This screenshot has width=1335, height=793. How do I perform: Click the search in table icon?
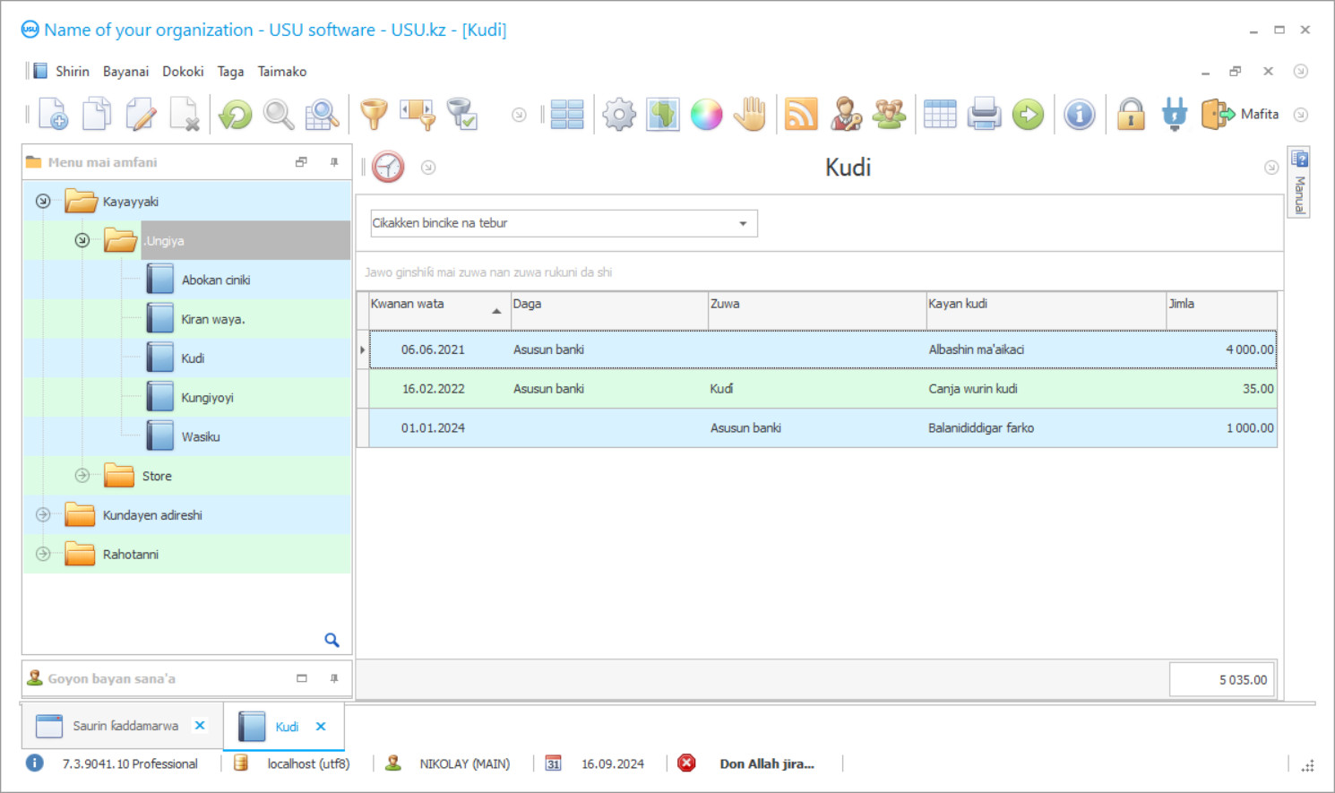[322, 115]
